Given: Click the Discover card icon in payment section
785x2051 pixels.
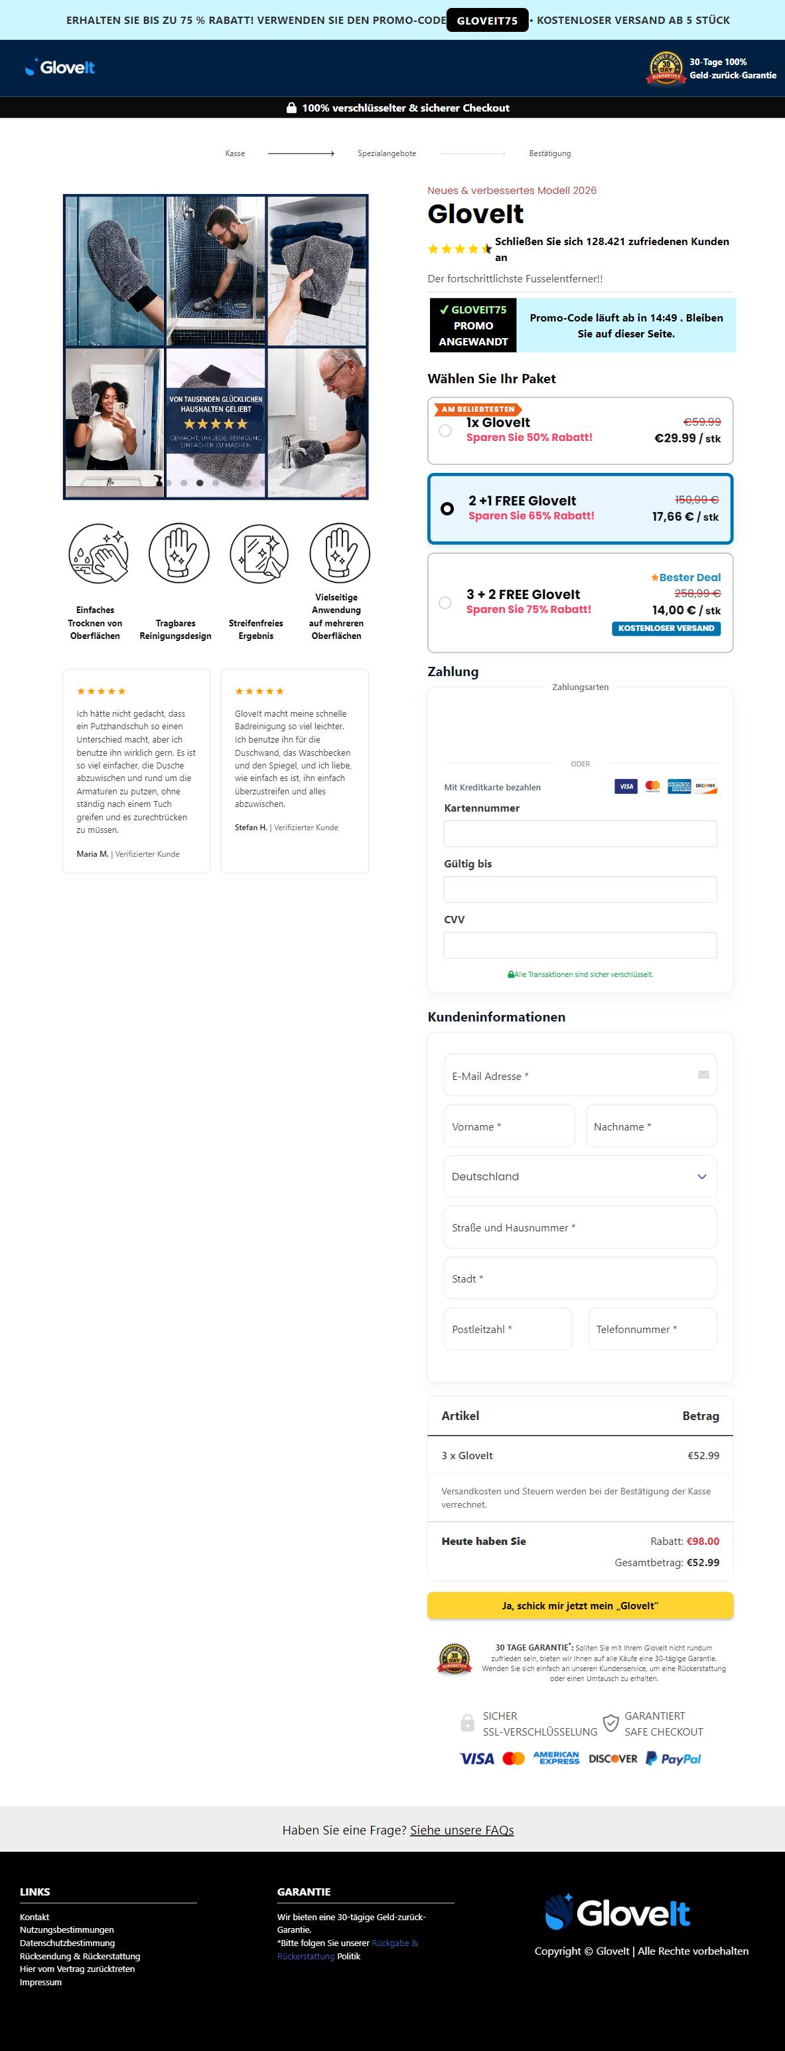Looking at the screenshot, I should point(705,786).
